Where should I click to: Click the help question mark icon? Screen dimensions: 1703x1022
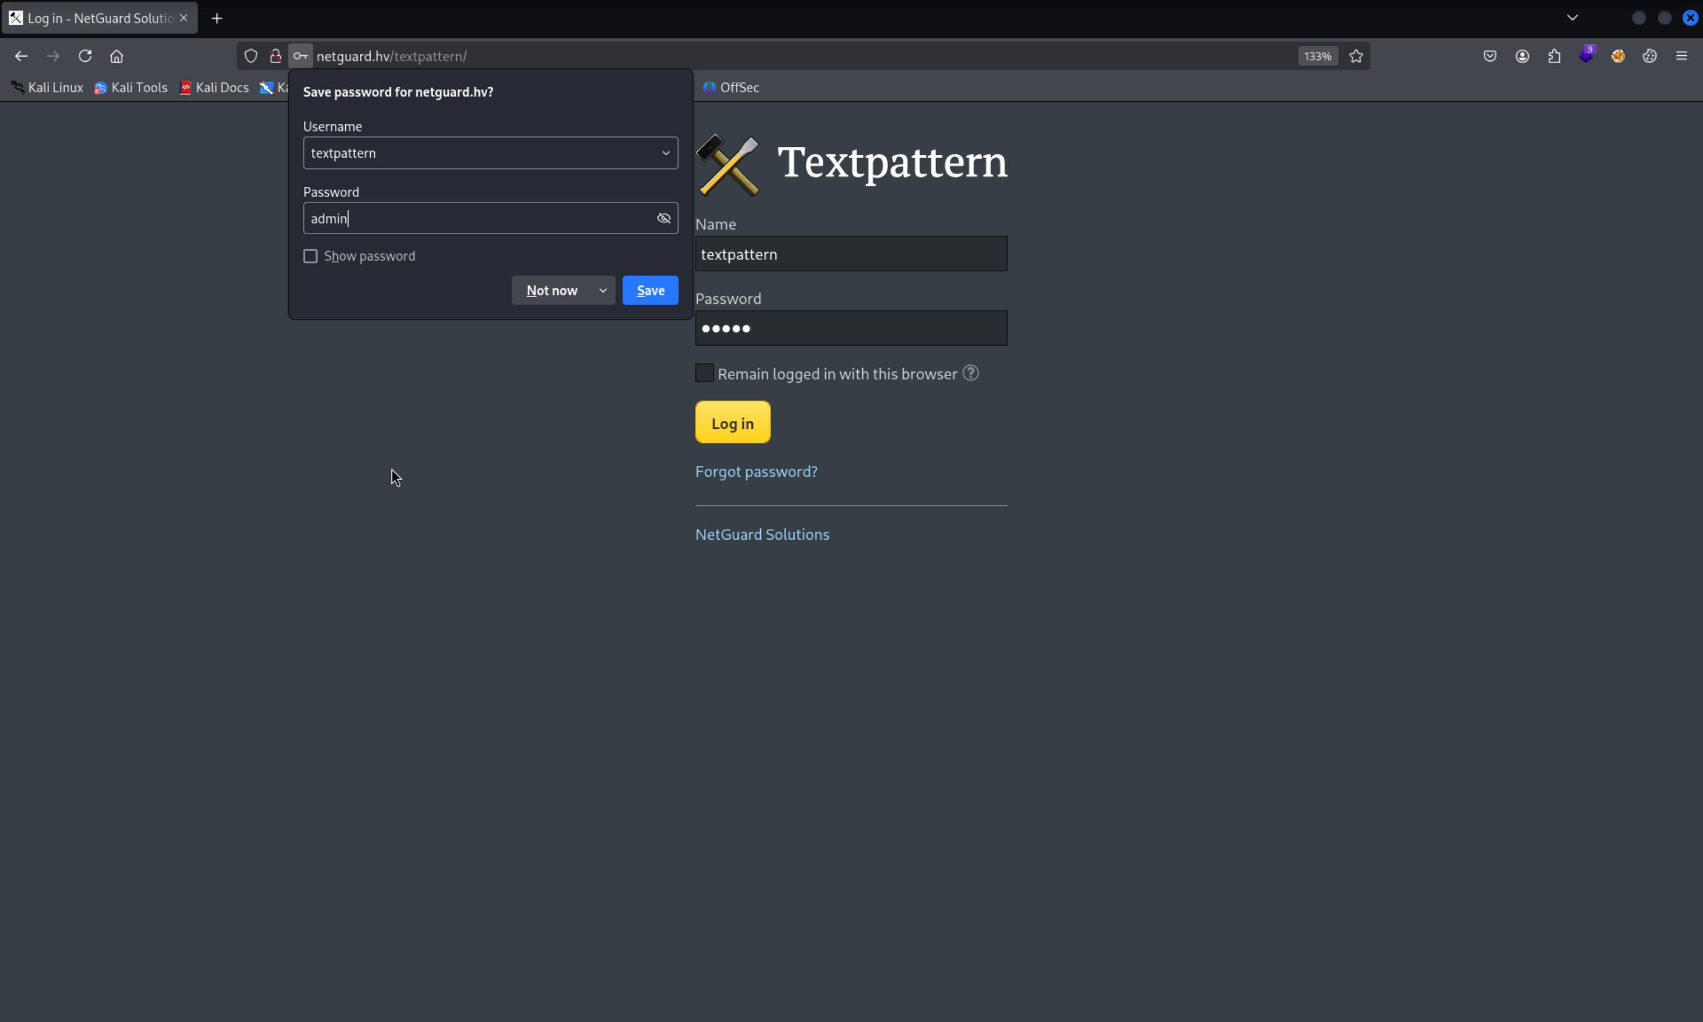pos(970,373)
